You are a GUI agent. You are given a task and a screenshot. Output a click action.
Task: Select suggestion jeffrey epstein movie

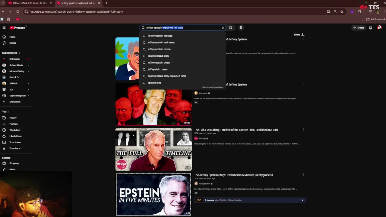(x=182, y=49)
